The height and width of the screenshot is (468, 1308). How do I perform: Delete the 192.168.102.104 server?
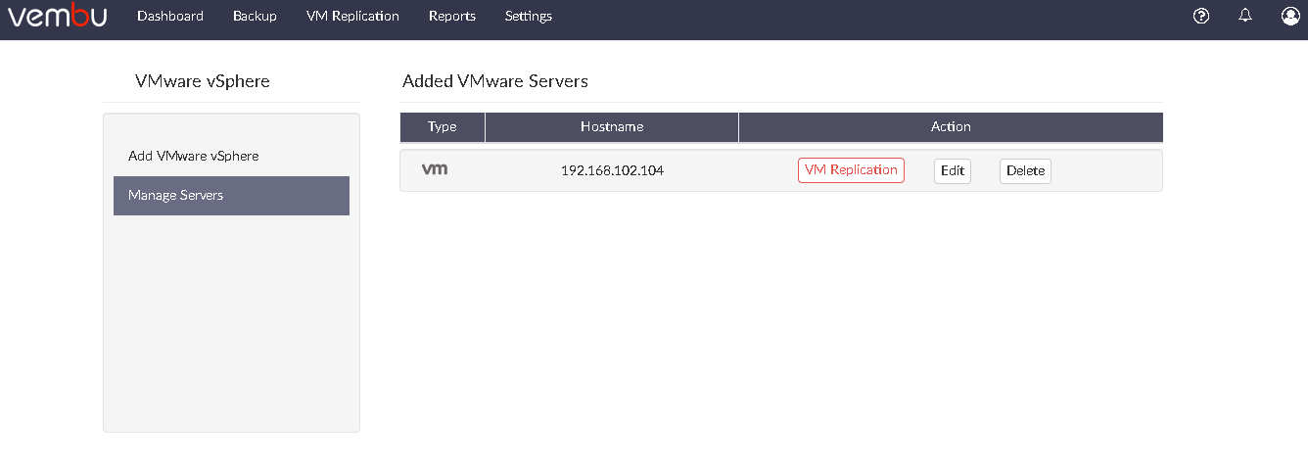point(1025,170)
